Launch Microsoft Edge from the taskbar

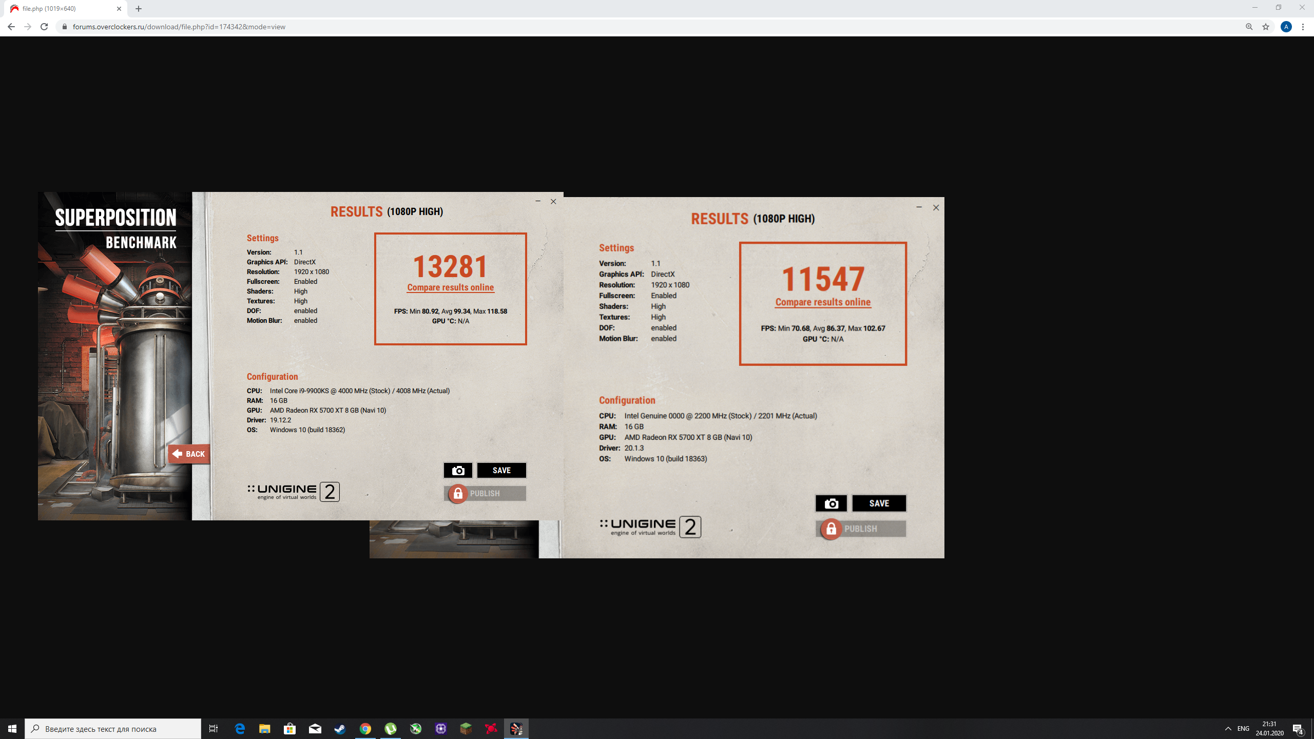click(240, 729)
